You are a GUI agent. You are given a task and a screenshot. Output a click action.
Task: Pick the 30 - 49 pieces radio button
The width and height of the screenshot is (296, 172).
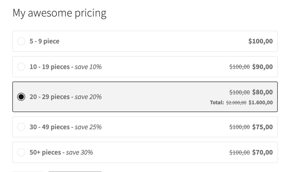pyautogui.click(x=21, y=127)
